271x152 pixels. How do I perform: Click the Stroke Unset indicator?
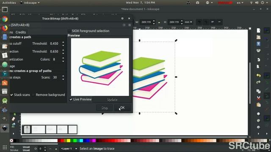pos(26,150)
